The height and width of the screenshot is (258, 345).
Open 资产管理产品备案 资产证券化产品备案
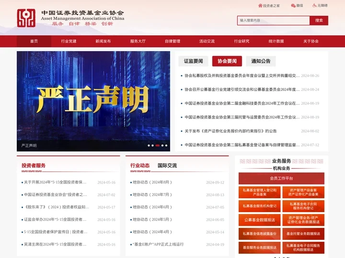pos(303,192)
